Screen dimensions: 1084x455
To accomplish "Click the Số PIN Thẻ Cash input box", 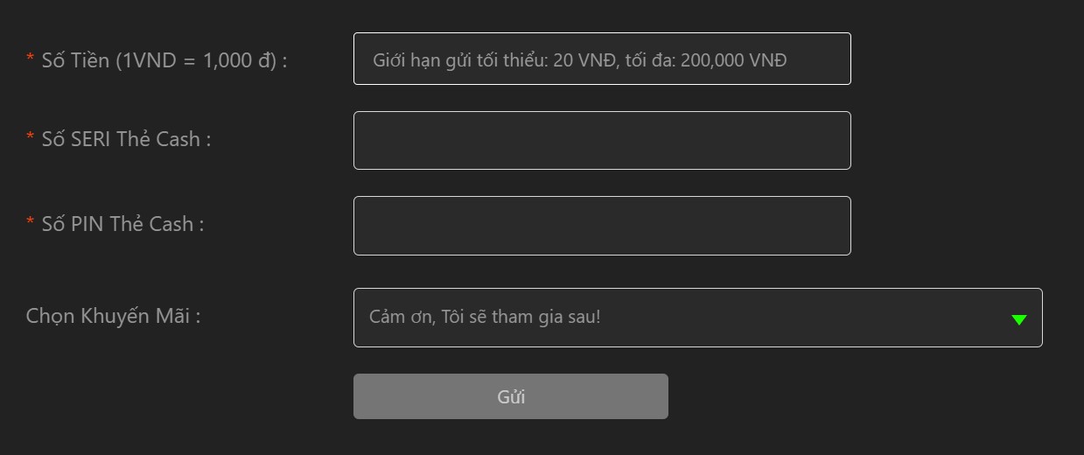I will point(602,226).
